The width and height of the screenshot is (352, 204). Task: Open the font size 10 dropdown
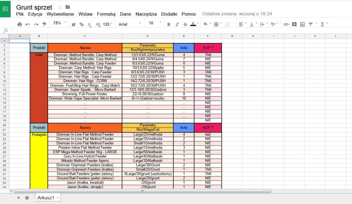155,23
